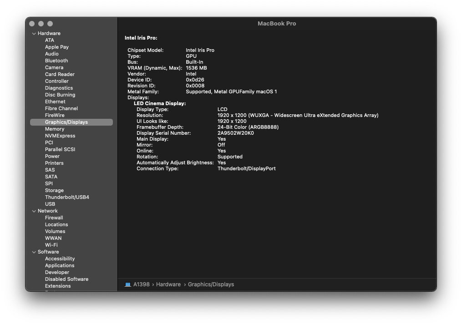Open SPI hardware details
Screen dimensions: 462x325
click(x=49, y=183)
